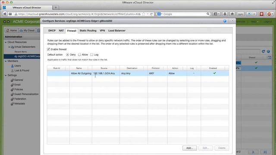The height and width of the screenshot is (155, 276).
Task: Open Users under Members
Action: [x=17, y=66]
